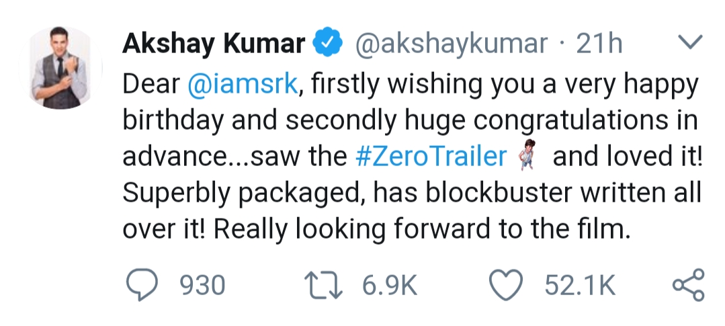Like the tweet with the heart icon
The image size is (725, 326).
click(506, 285)
